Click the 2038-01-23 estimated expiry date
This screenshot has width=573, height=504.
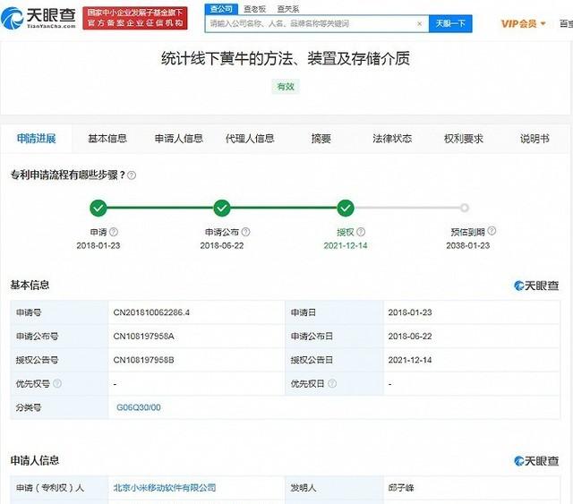(x=467, y=245)
